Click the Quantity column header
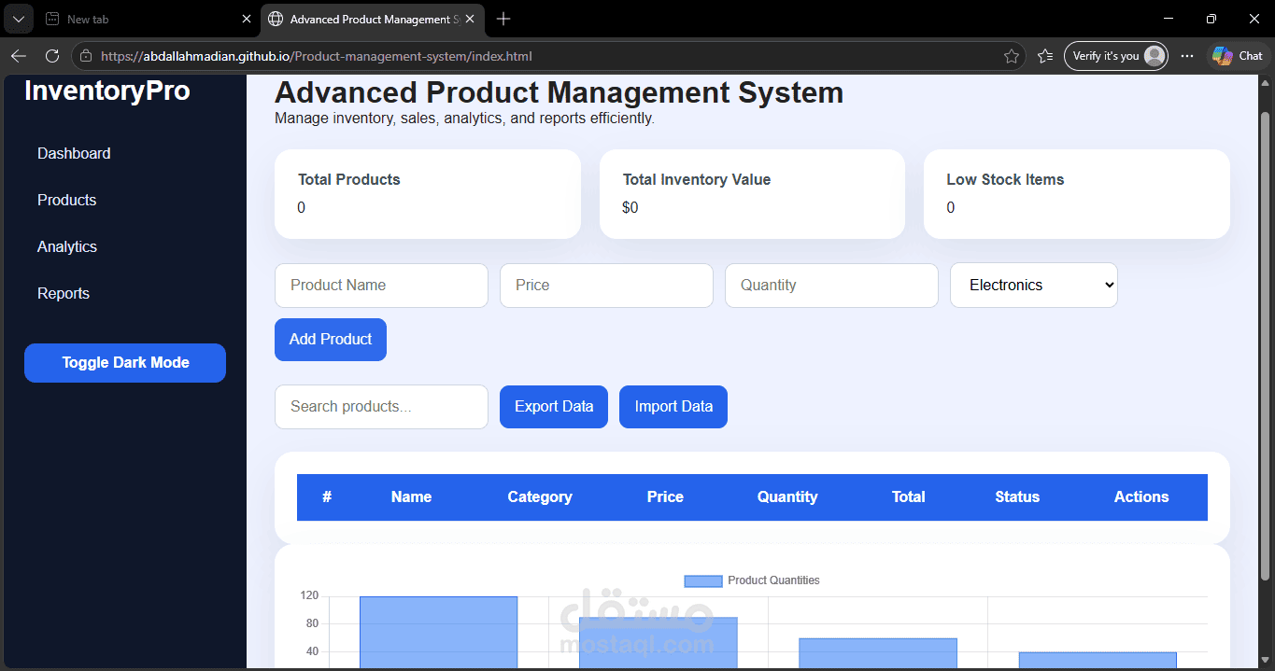The width and height of the screenshot is (1275, 671). [787, 497]
